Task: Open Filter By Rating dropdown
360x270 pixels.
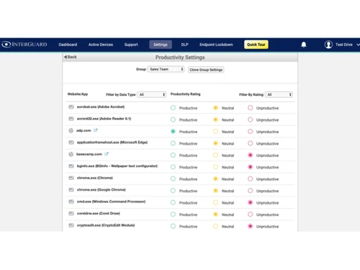Action: [279, 94]
